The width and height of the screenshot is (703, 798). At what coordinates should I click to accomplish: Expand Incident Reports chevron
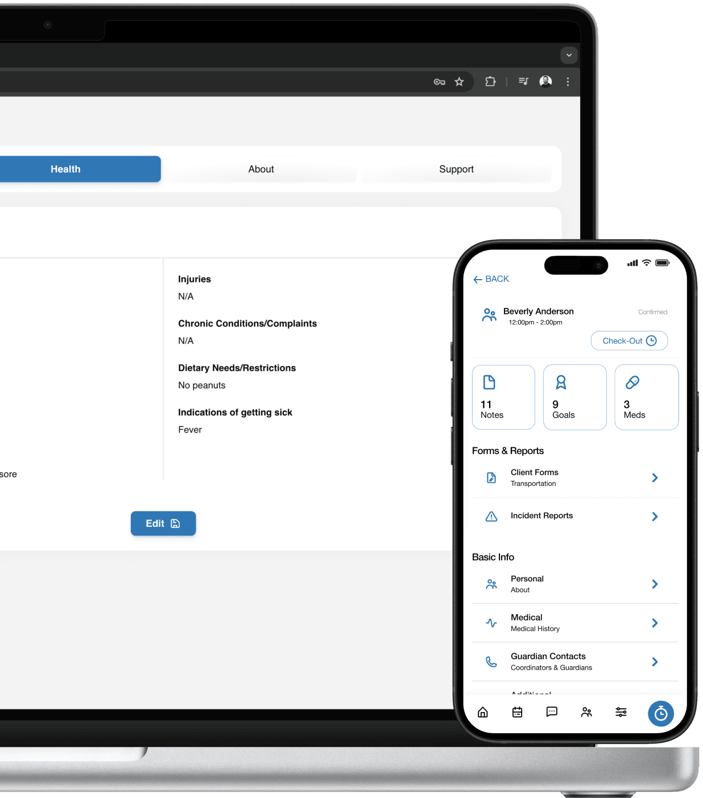[655, 517]
